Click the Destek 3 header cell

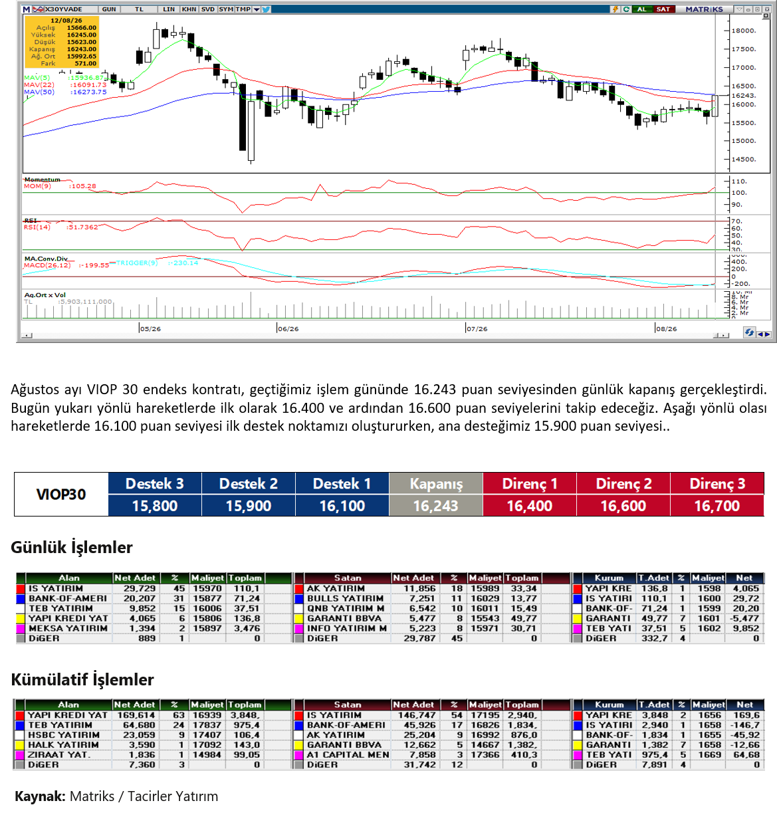tap(155, 483)
